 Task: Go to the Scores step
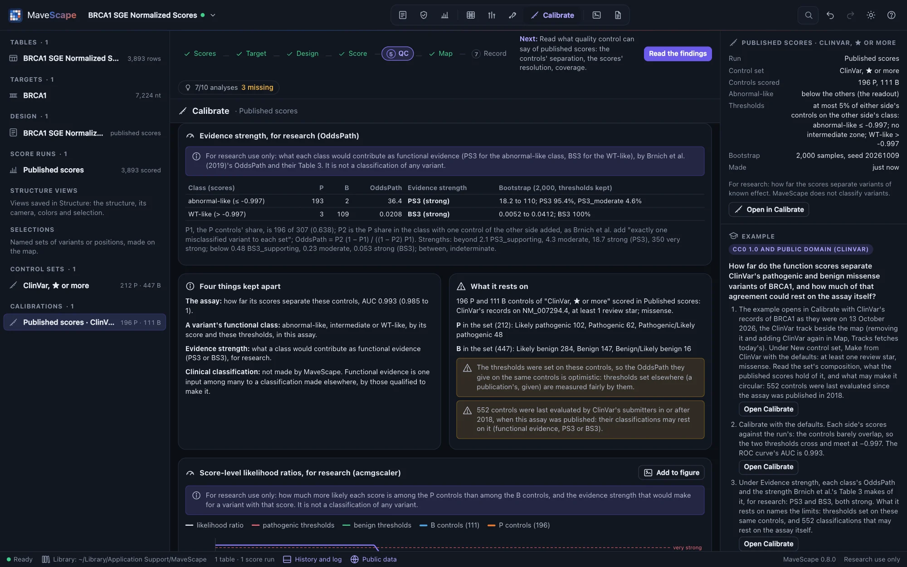pos(200,54)
